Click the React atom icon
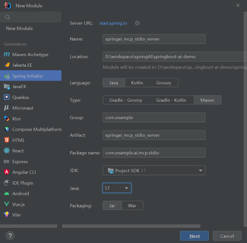Image resolution: width=247 pixels, height=243 pixels. click(7, 151)
